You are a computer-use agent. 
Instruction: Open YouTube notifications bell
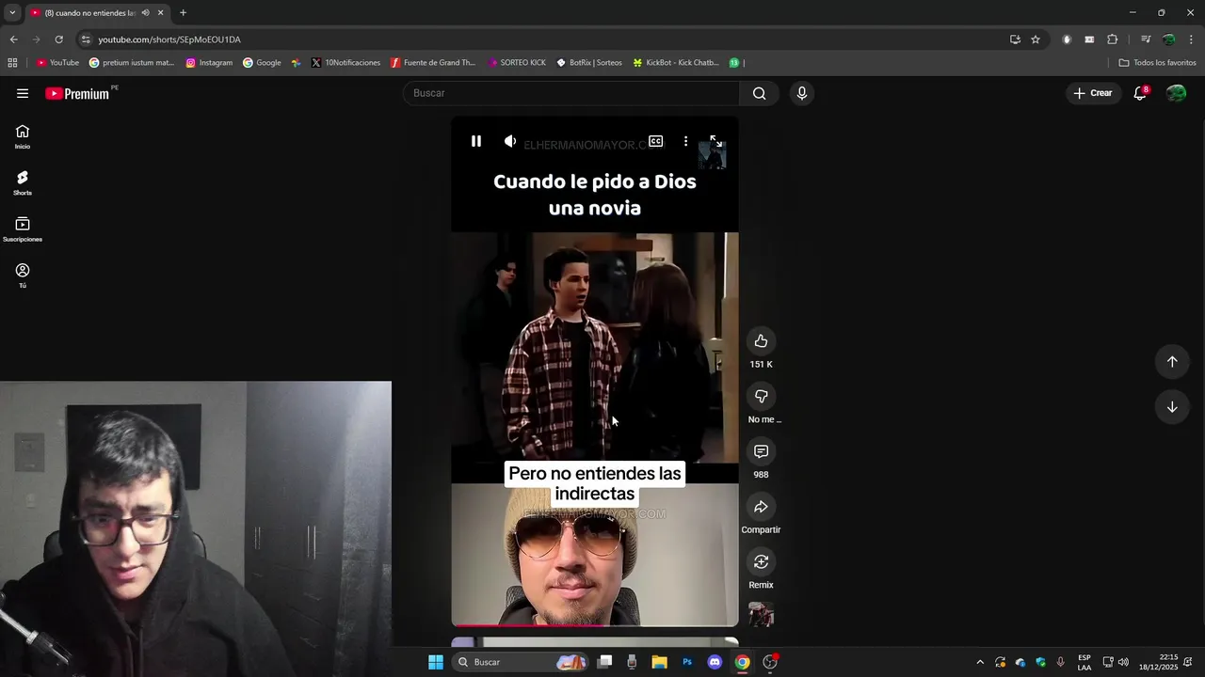click(1140, 93)
